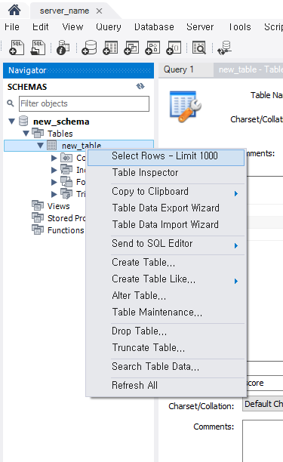The image size is (283, 462).
Task: Choose Select Rows - Limit 1000
Action: (x=166, y=157)
